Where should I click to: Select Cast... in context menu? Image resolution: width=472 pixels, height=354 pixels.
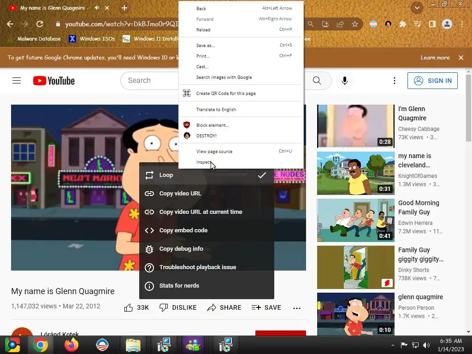241,66
